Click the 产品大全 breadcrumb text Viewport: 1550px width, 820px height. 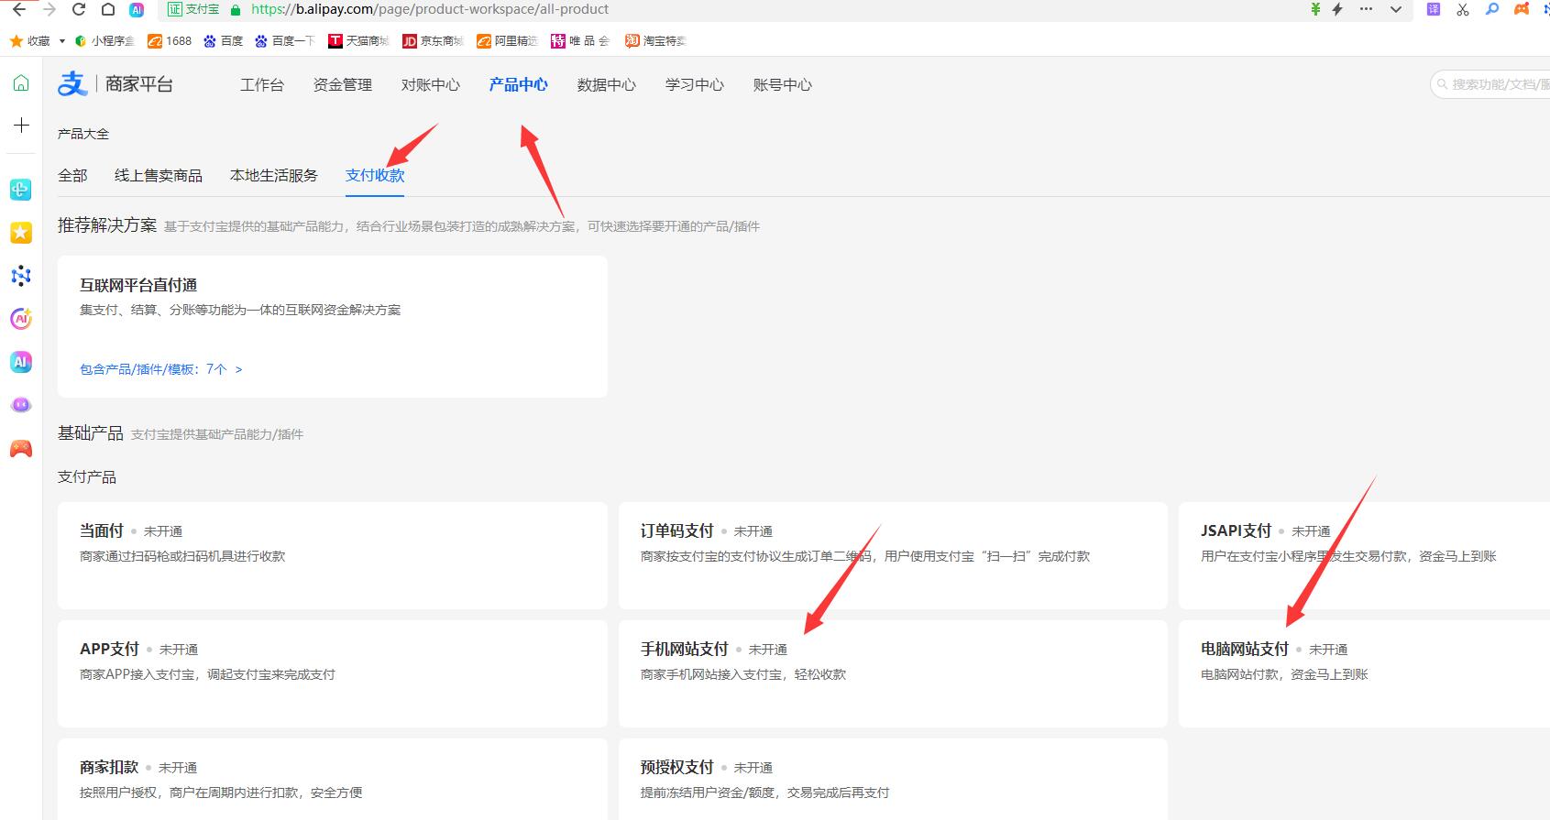click(x=83, y=134)
